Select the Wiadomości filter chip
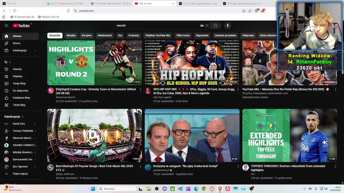The height and width of the screenshot is (193, 344). coord(105,35)
